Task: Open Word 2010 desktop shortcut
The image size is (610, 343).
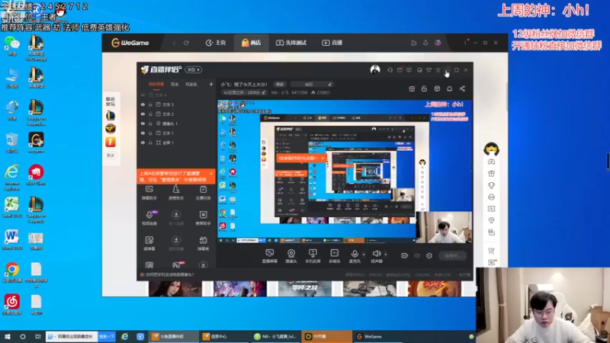Action: [x=11, y=239]
